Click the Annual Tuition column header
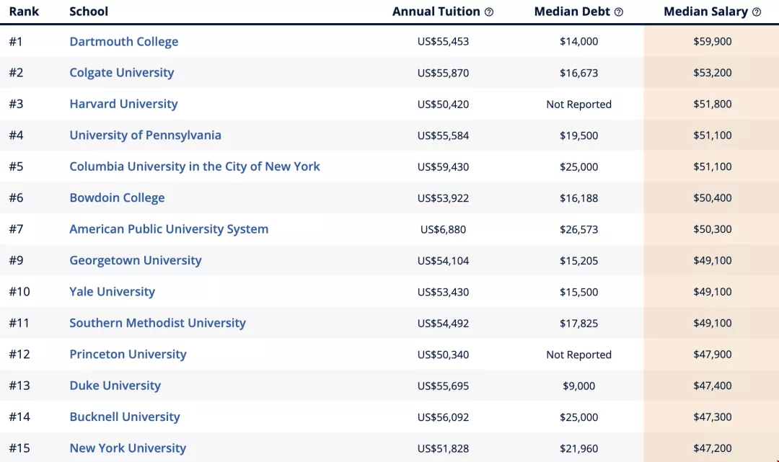779x462 pixels. point(436,12)
